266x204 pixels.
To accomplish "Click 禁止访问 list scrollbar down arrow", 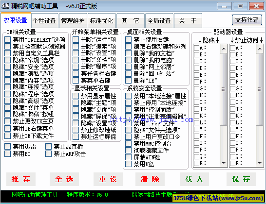I will tap(260, 163).
